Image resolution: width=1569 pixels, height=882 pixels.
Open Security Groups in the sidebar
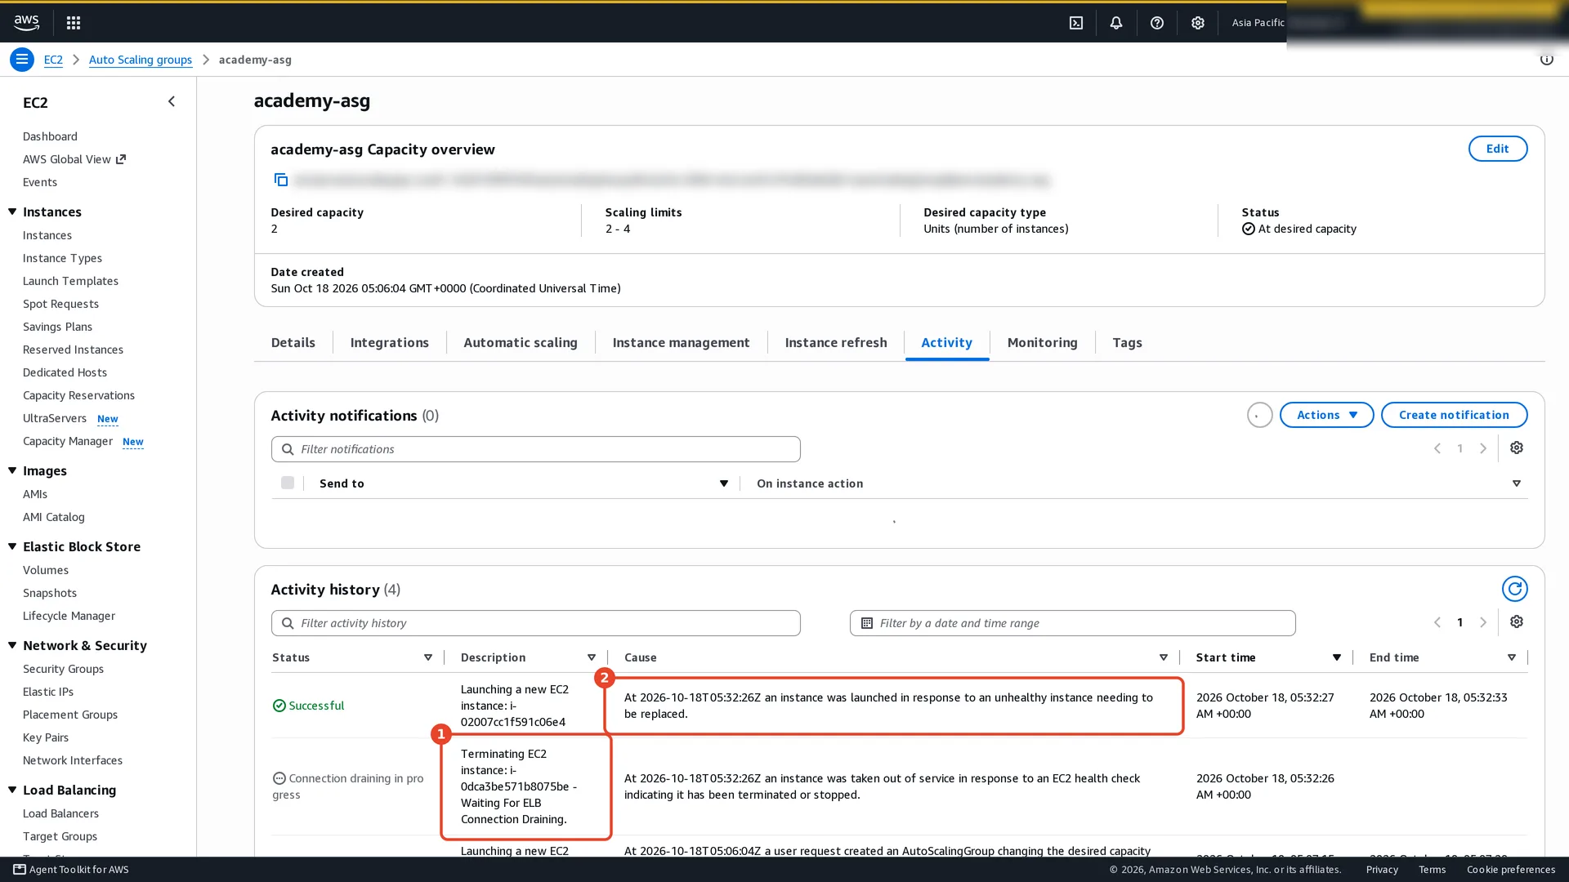63,669
